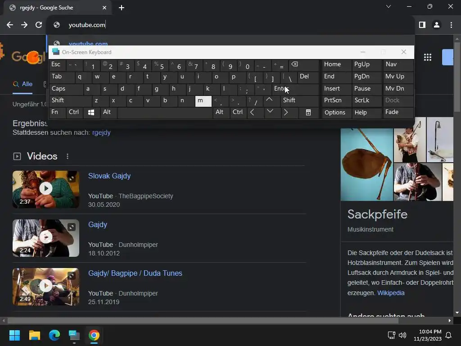The image size is (461, 346).
Task: Click the 'rgejdy' search-instead link
Action: pos(101,133)
